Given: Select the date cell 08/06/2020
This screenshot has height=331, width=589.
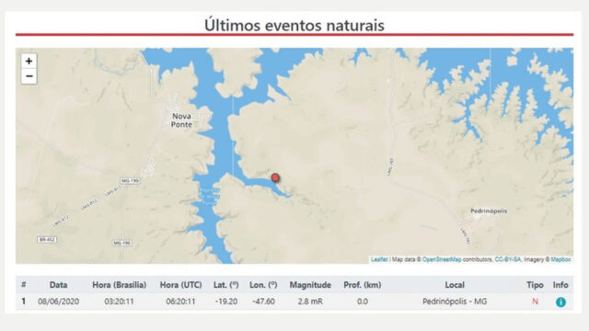Looking at the screenshot, I should pos(58,302).
